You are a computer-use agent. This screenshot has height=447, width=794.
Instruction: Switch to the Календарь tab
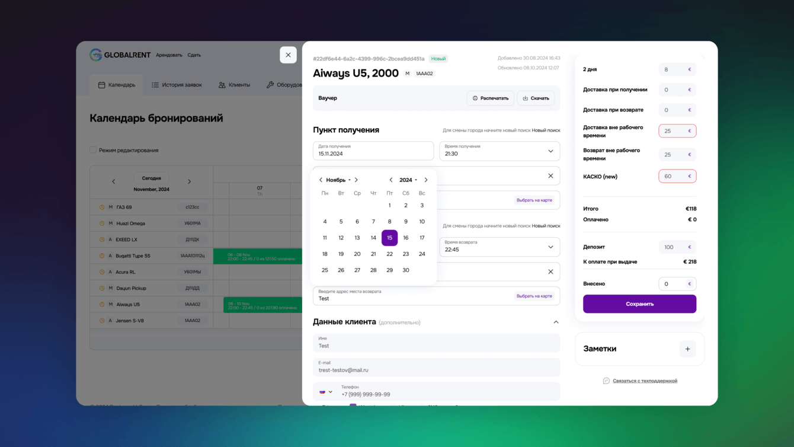coord(117,85)
